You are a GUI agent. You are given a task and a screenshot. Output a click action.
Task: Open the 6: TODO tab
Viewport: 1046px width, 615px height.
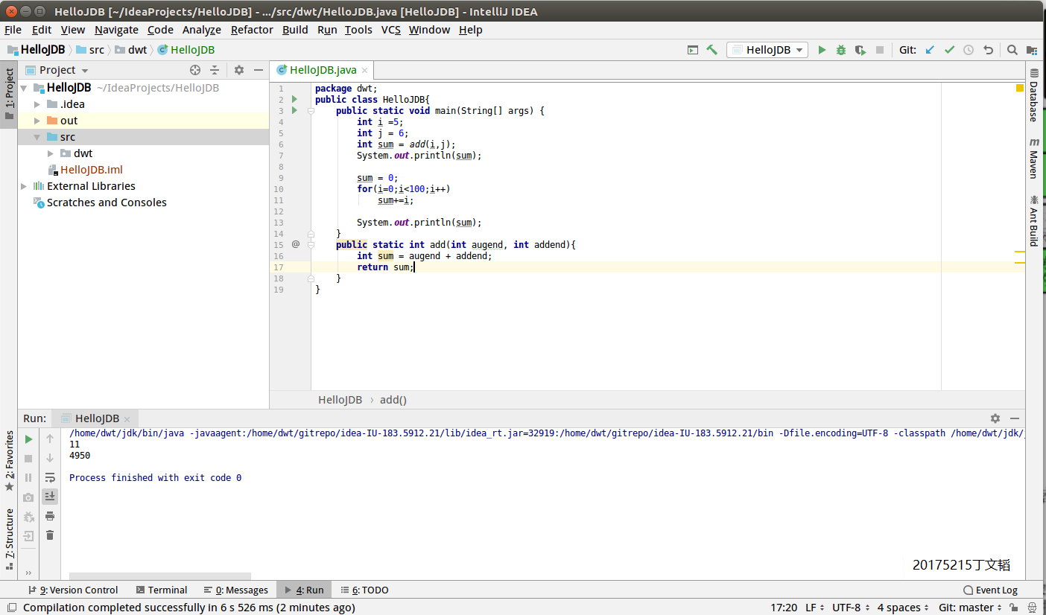click(x=364, y=590)
